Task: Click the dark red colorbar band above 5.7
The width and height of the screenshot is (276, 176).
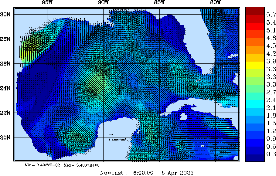Action: 255,11
